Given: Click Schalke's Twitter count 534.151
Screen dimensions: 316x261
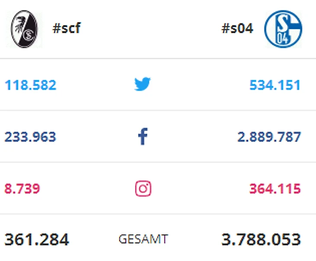Looking at the screenshot, I should pos(274,85).
